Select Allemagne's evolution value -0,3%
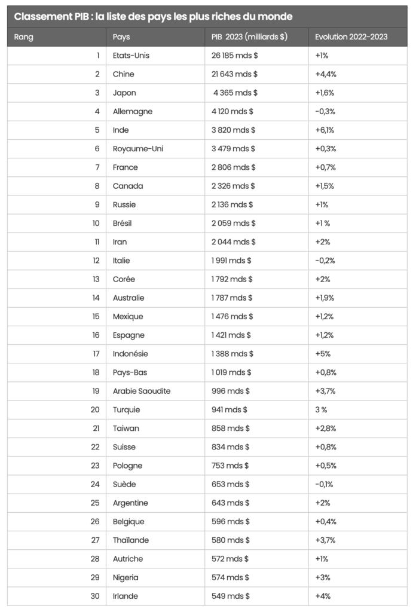Screen dimensions: 413x612 click(326, 111)
